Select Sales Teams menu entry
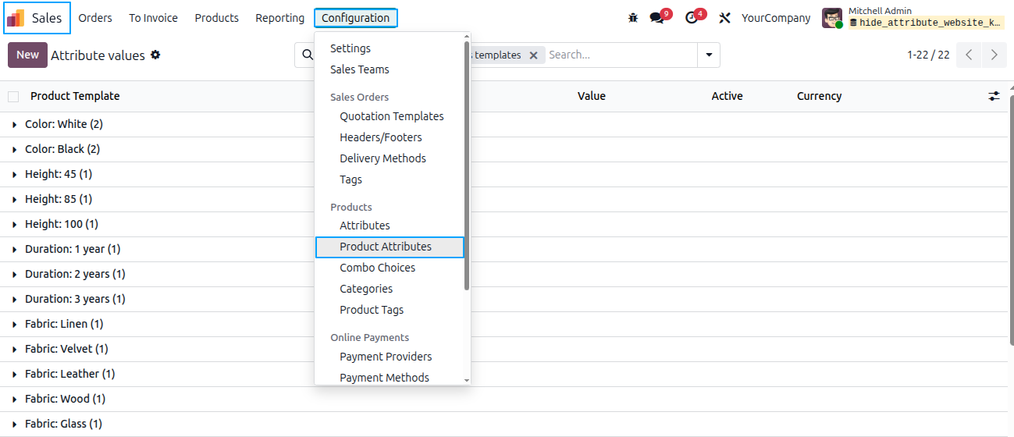Viewport: 1014px width, 437px height. [360, 69]
